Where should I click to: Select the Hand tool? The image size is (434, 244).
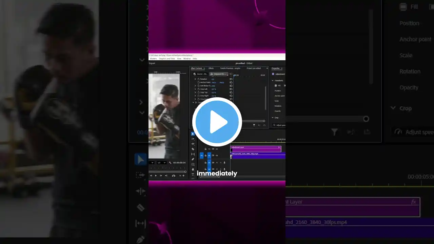[x=193, y=169]
